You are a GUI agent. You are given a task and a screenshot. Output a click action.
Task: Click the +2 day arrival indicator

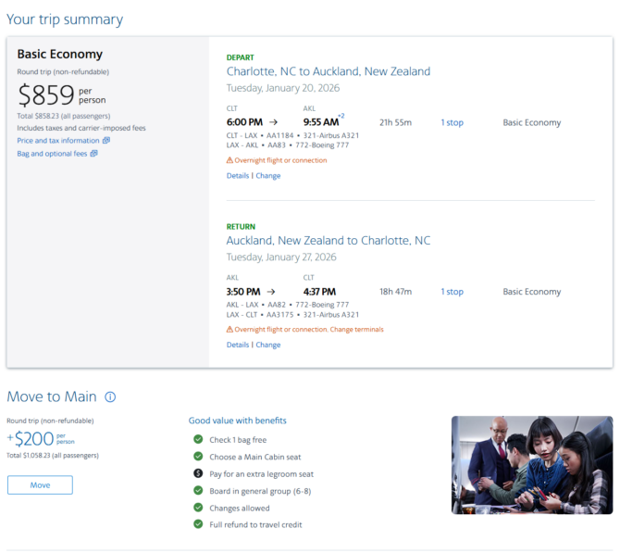click(341, 117)
